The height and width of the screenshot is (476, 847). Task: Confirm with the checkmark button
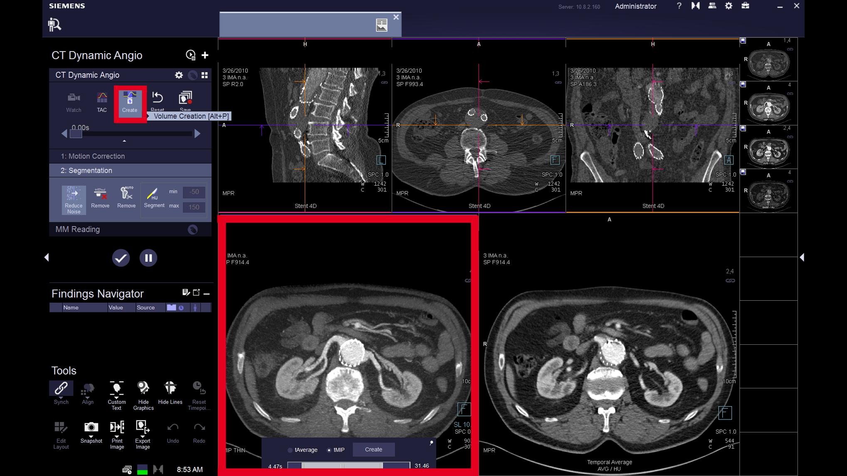[x=121, y=258]
